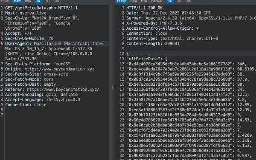Click the Referer baycanimation.xyz URL
Image resolution: width=256 pixels, height=160 pixels.
pyautogui.click(x=63, y=90)
